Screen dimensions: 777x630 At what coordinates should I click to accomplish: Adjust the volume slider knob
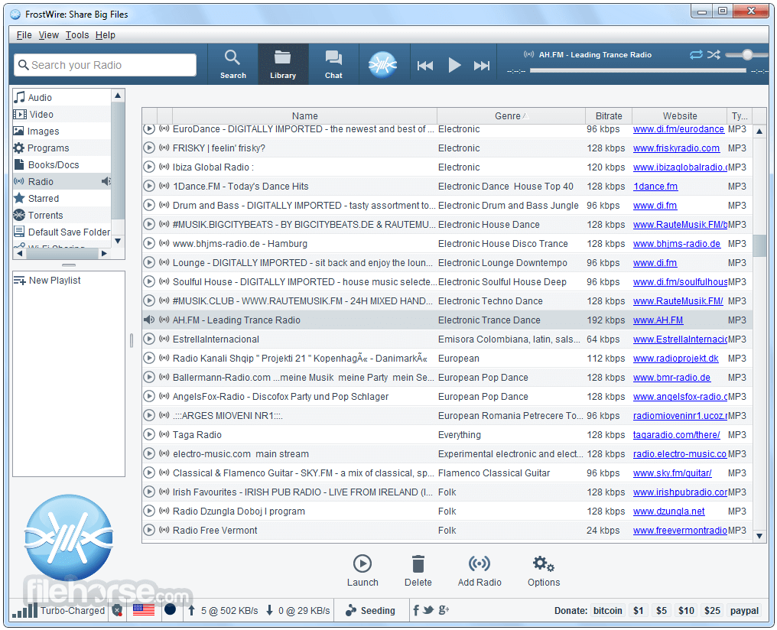[x=747, y=54]
